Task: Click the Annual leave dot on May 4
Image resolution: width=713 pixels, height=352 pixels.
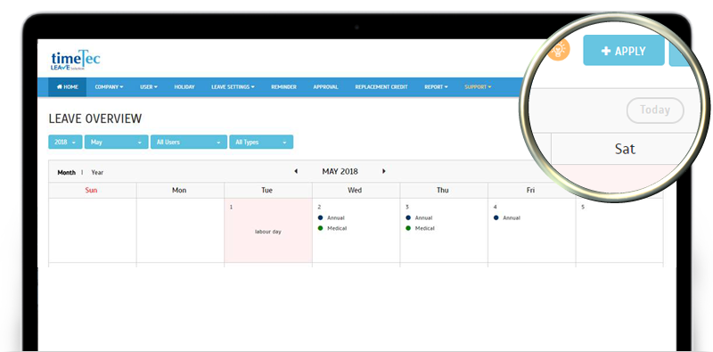Action: tap(496, 217)
